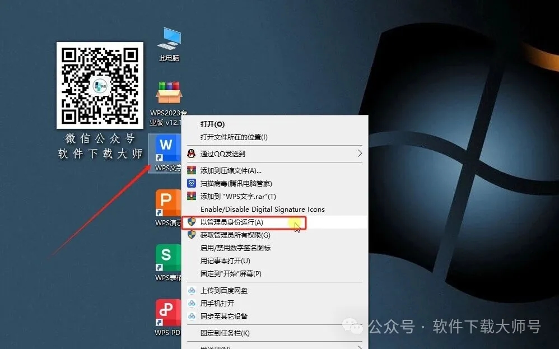Click the WinRAR icon next to 添加到压缩文件
This screenshot has width=559, height=349.
pos(190,170)
